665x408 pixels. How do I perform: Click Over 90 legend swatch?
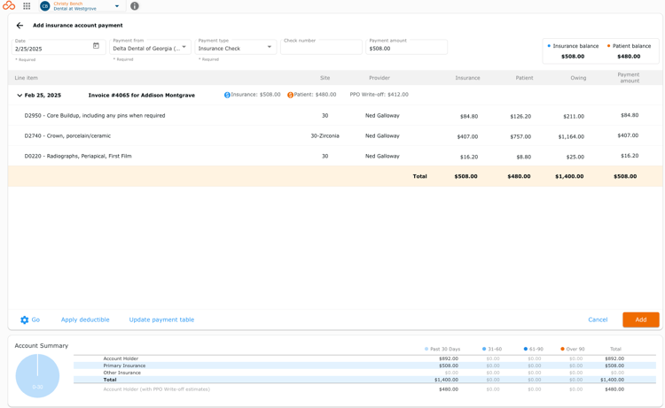point(562,350)
